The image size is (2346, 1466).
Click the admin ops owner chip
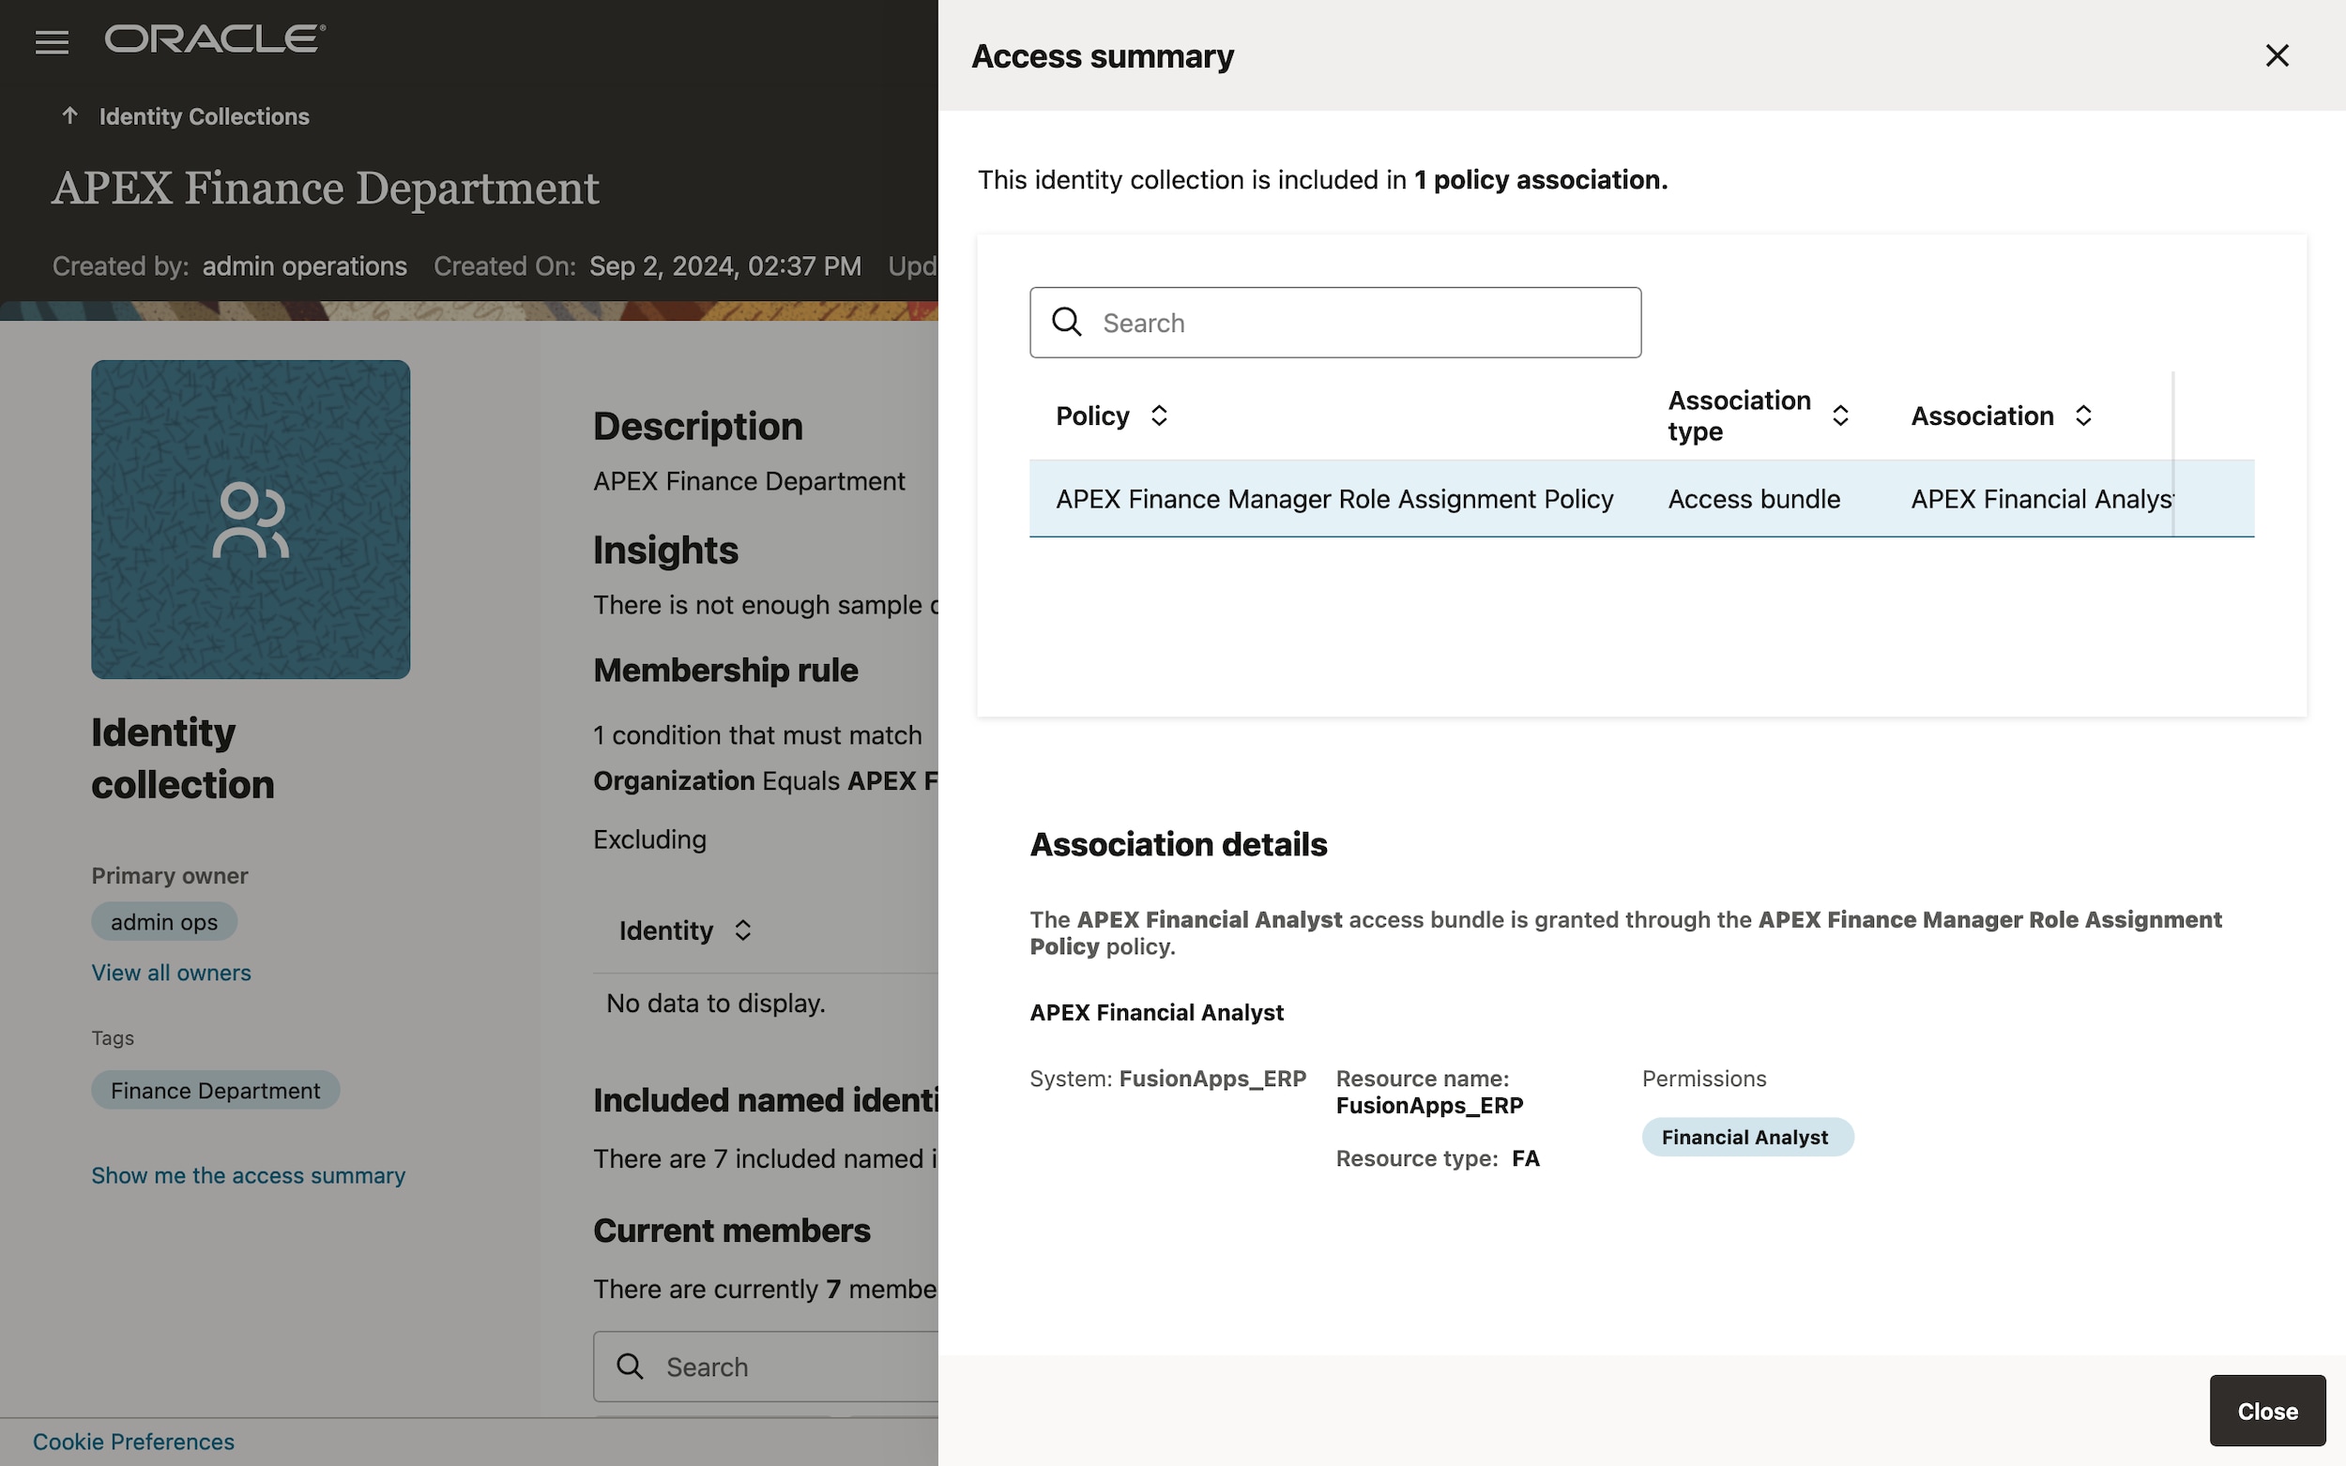coord(163,921)
